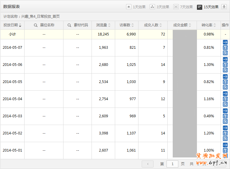
Task: Click search icon beside 素材代码 header
Action: tap(69, 25)
